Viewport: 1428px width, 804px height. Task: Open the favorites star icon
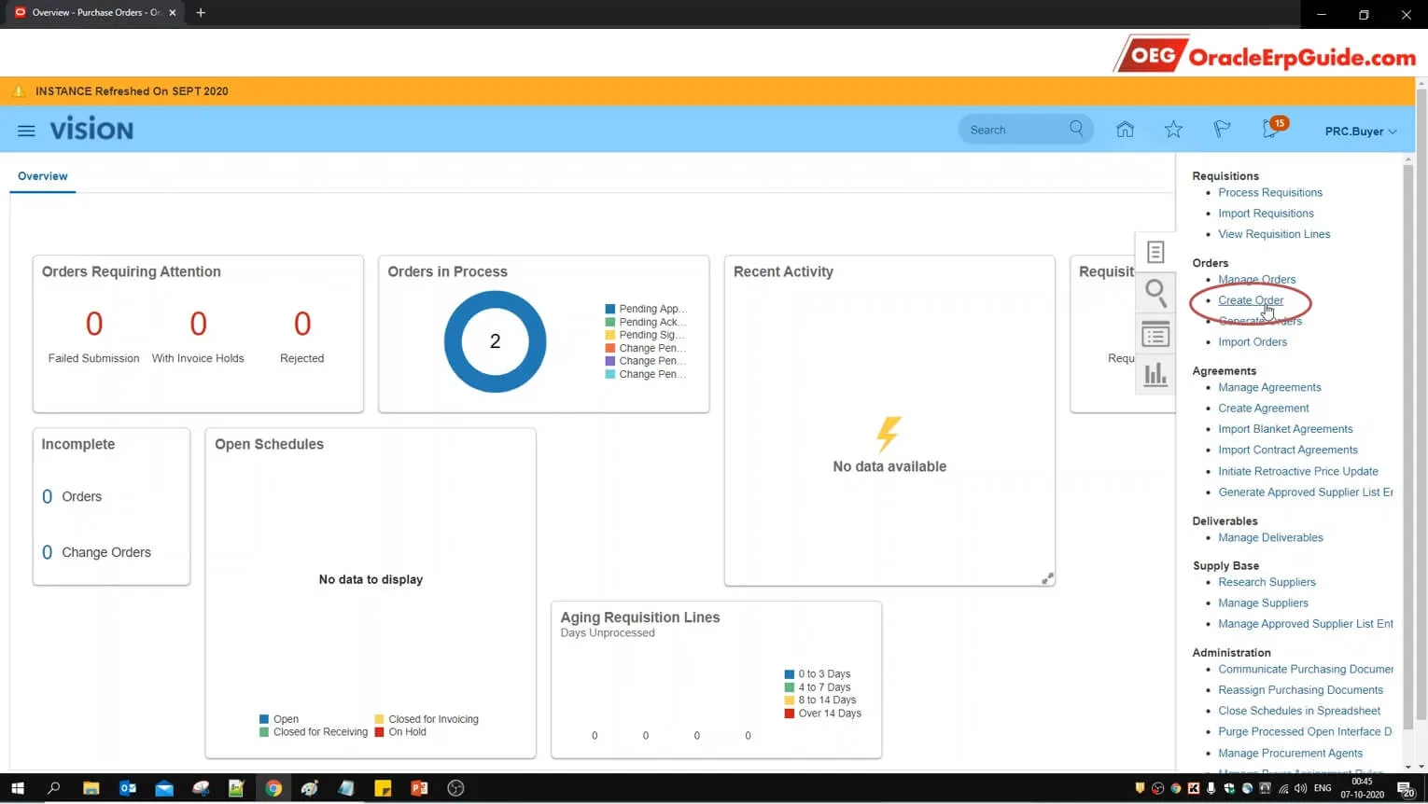pos(1173,130)
